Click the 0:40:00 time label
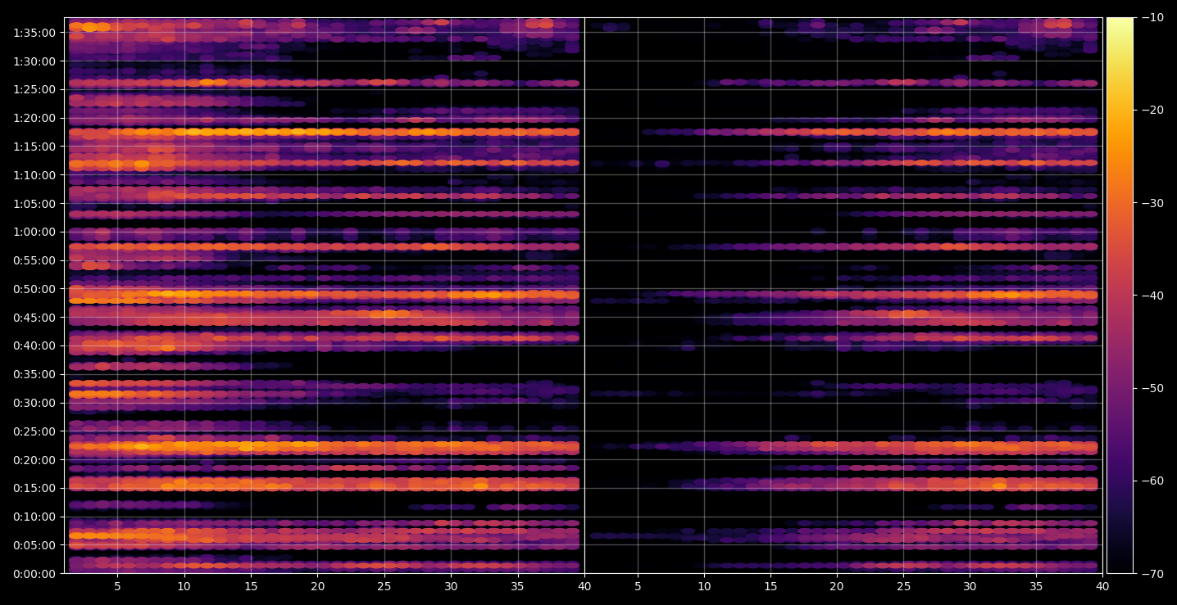 click(35, 345)
